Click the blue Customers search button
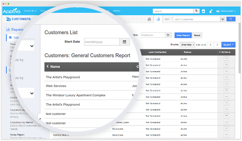The height and width of the screenshot is (141, 242). 231,19
